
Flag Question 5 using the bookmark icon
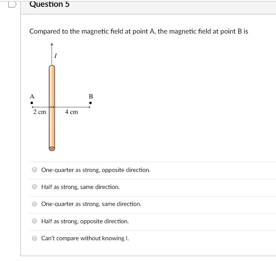coord(12,5)
